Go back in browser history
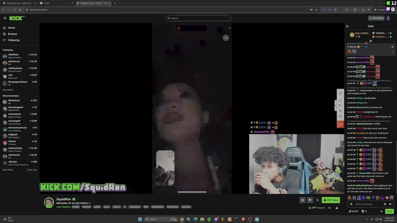Image resolution: width=397 pixels, height=223 pixels. click(x=3, y=10)
